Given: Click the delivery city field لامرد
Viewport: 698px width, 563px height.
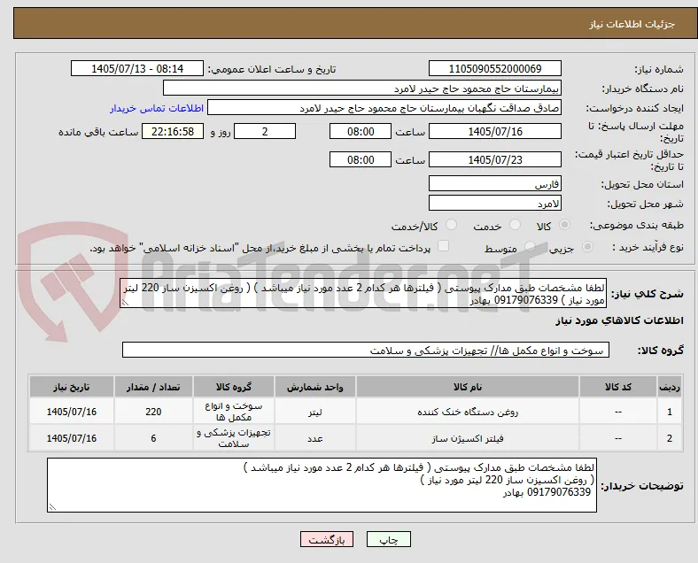Looking at the screenshot, I should tap(494, 204).
